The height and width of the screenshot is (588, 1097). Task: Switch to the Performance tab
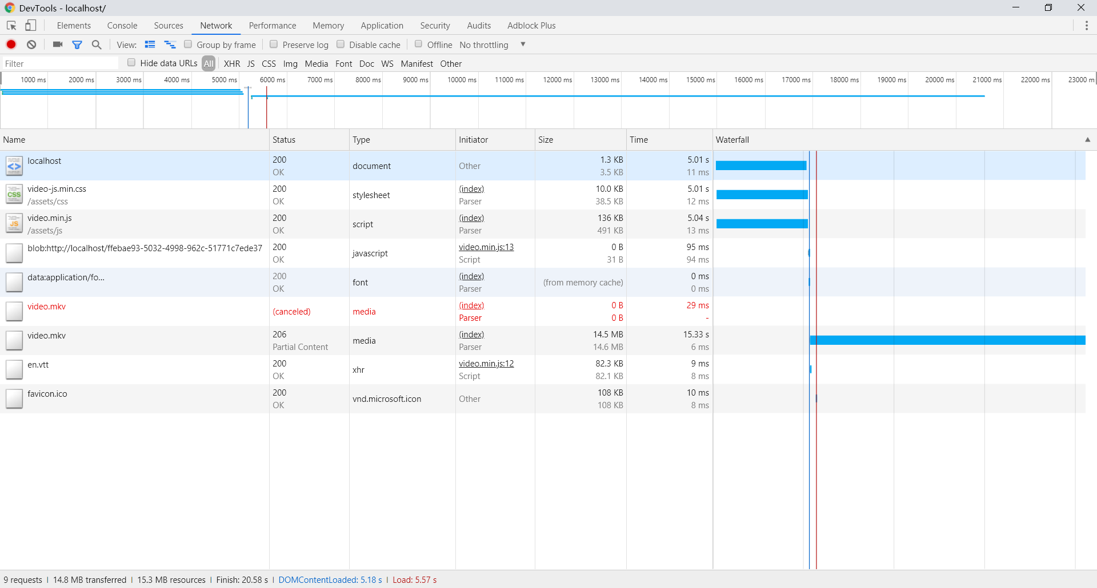(273, 26)
